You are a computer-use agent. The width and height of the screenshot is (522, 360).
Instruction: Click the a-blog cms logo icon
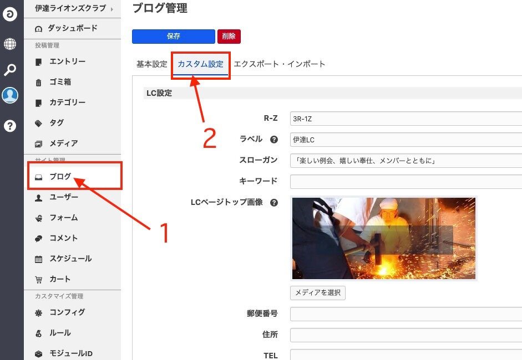pyautogui.click(x=10, y=14)
